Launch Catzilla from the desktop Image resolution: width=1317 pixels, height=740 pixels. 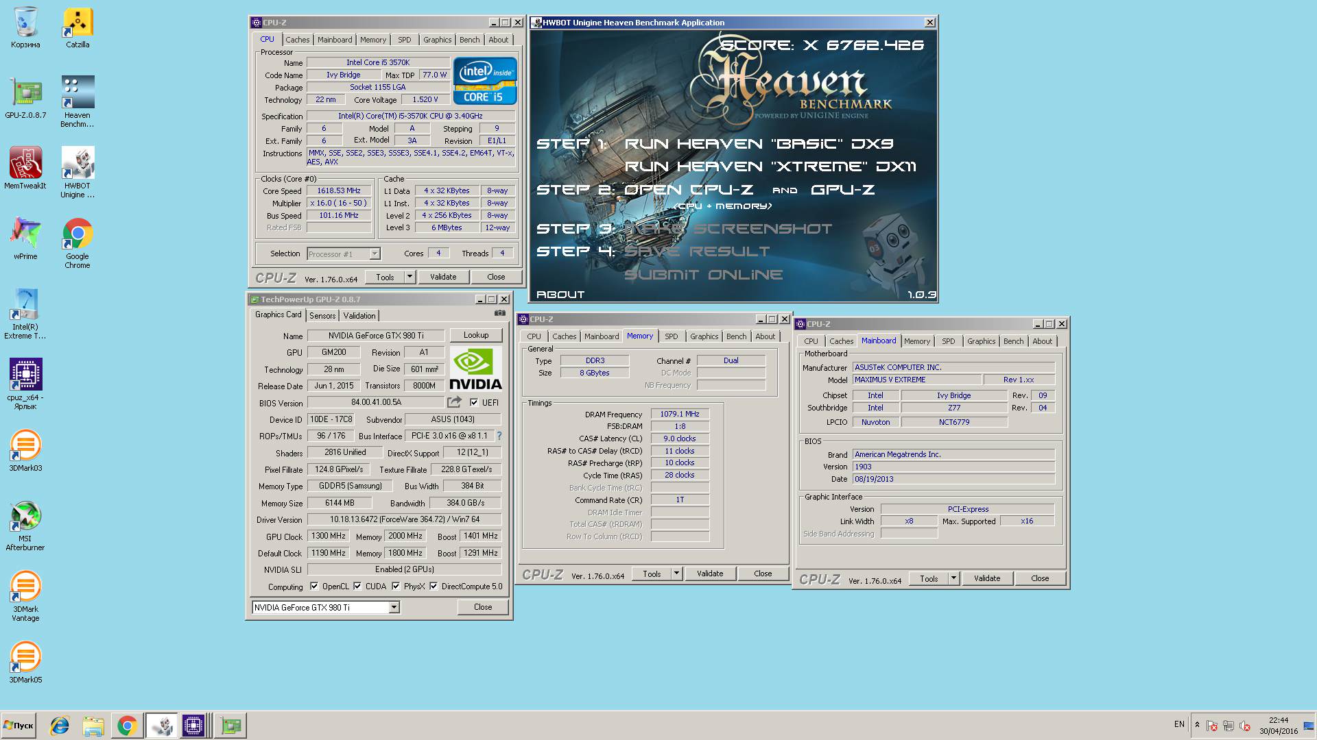click(78, 28)
